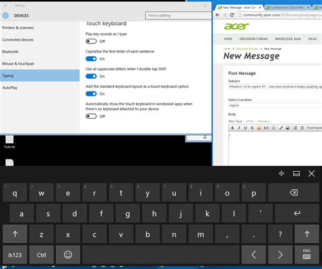Click the Subject input field
322x269 pixels.
pos(275,86)
